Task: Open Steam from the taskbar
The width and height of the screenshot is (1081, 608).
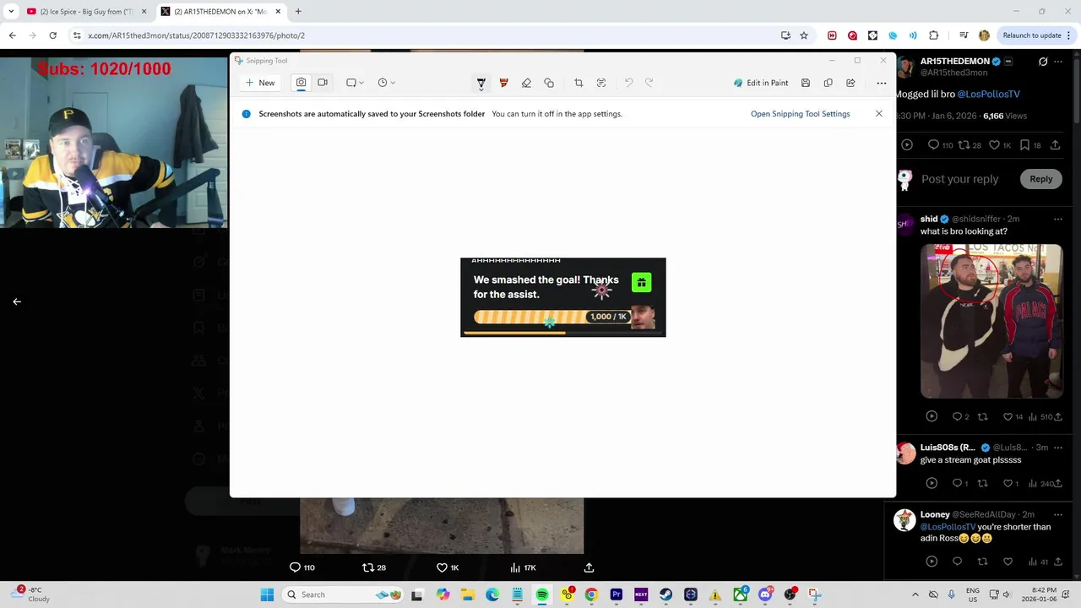Action: pos(665,594)
